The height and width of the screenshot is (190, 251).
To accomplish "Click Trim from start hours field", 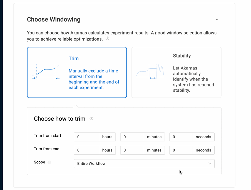I will 86,137.
